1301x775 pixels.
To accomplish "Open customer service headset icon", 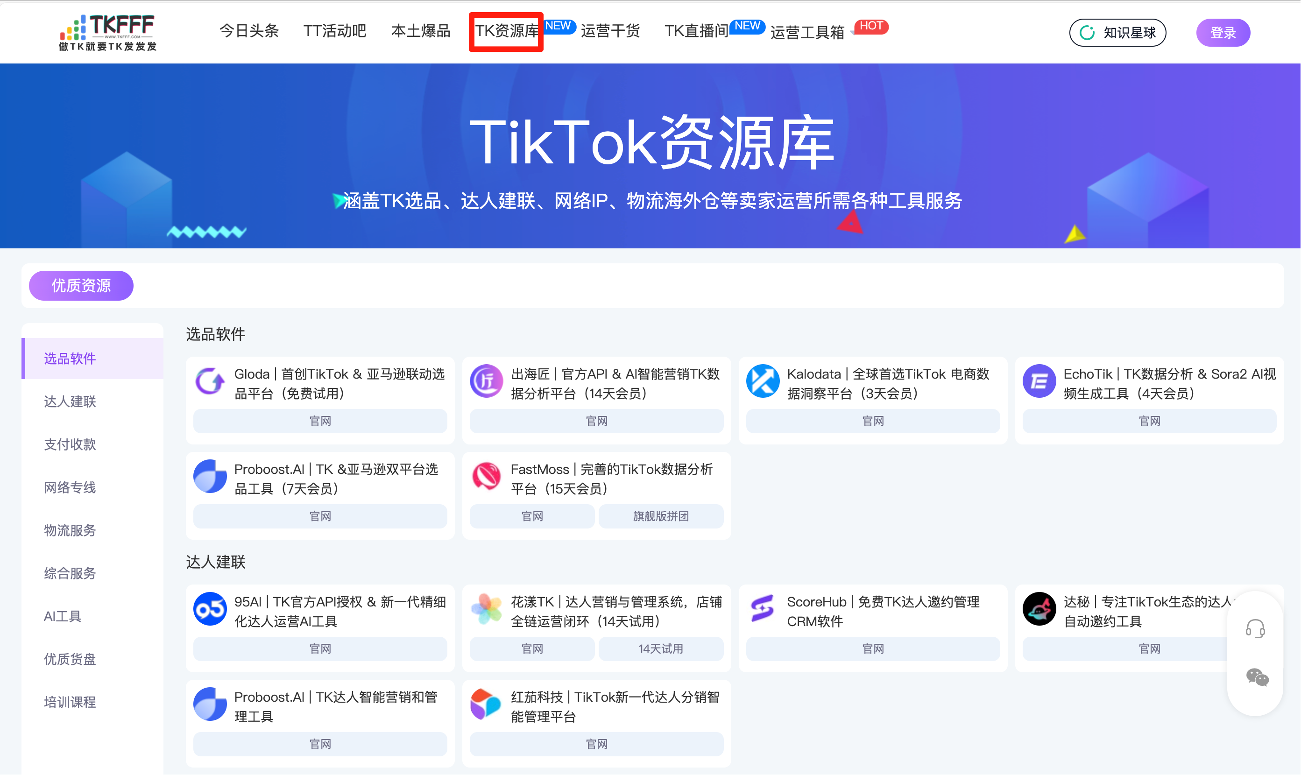I will click(1254, 629).
